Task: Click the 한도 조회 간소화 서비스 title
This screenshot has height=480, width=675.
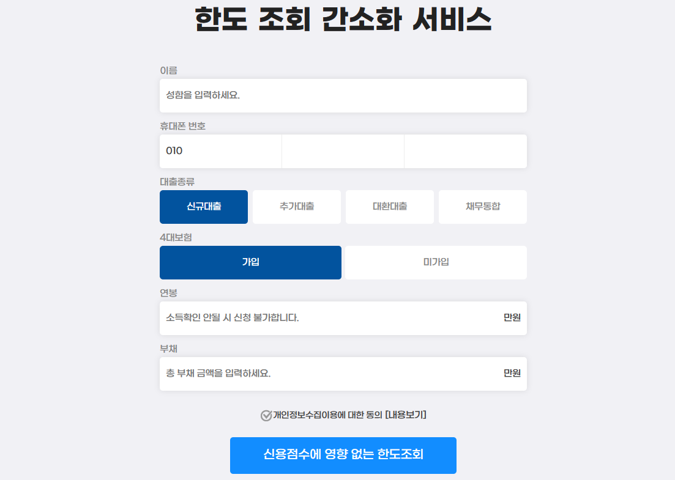Action: 337,18
